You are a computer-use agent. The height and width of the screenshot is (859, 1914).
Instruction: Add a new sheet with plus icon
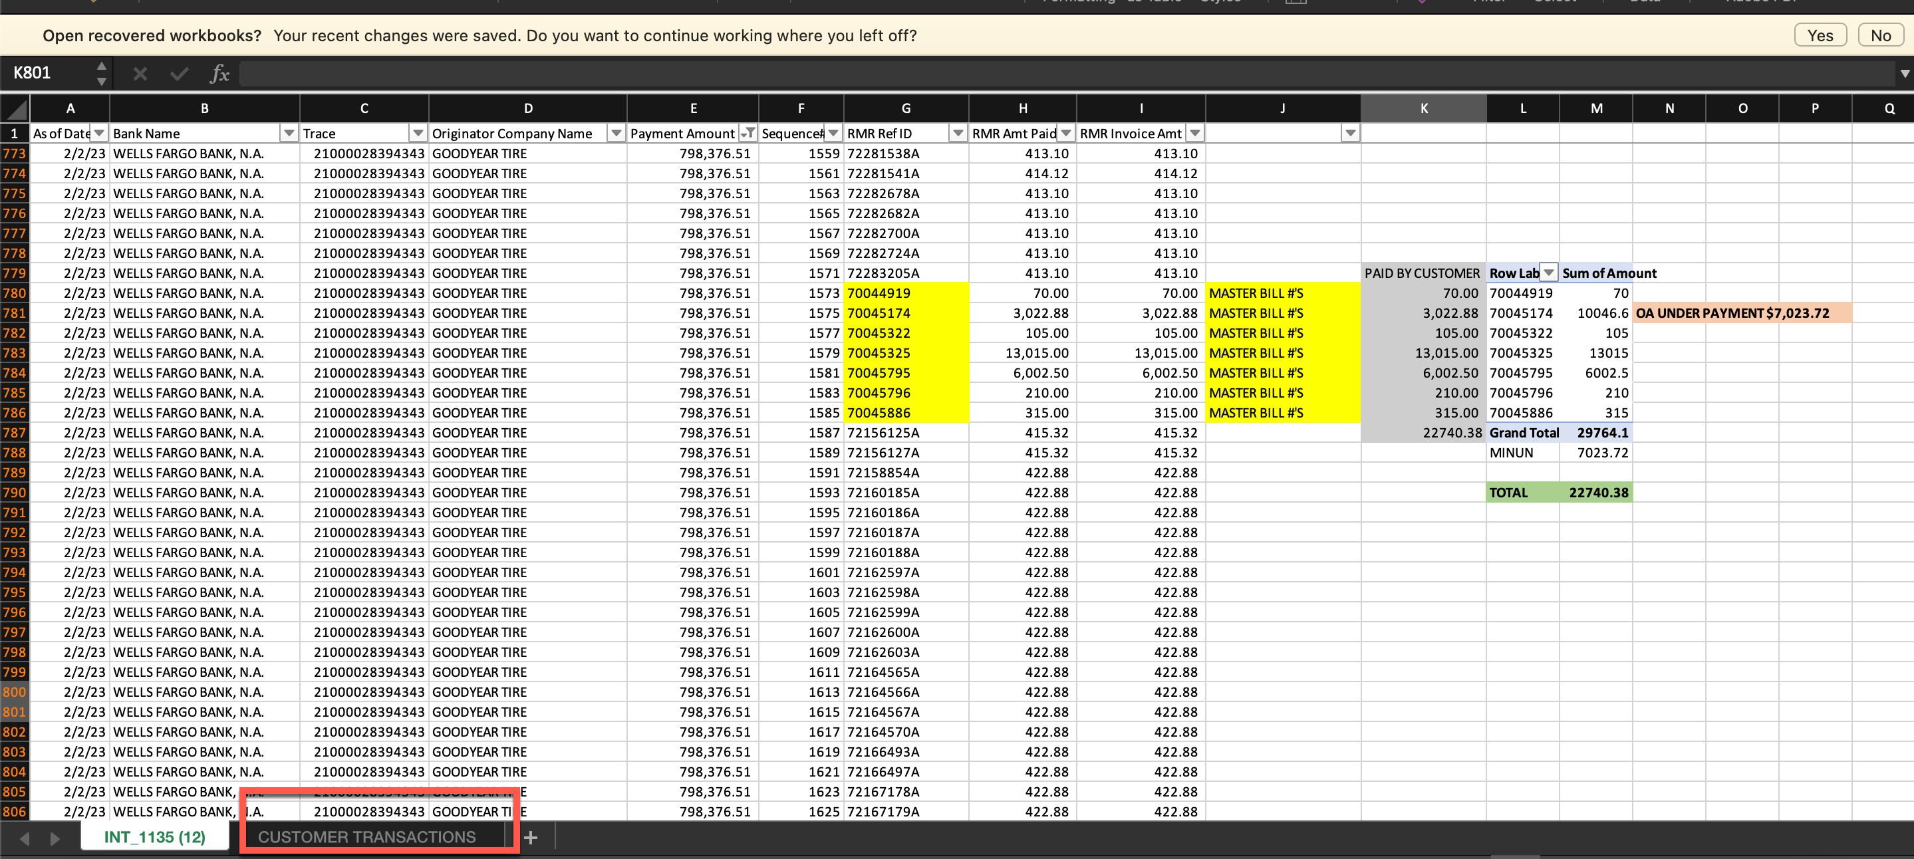[531, 838]
